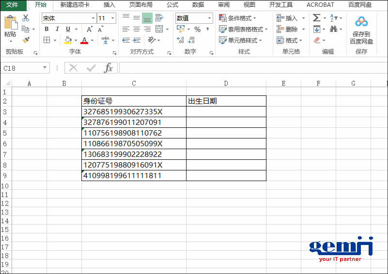The image size is (388, 274).
Task: Open the Name Box dropdown arrow
Action: 45,68
